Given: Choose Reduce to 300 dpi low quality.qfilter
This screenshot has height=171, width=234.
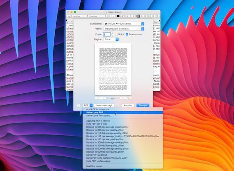Looking at the screenshot, I should [123, 145].
